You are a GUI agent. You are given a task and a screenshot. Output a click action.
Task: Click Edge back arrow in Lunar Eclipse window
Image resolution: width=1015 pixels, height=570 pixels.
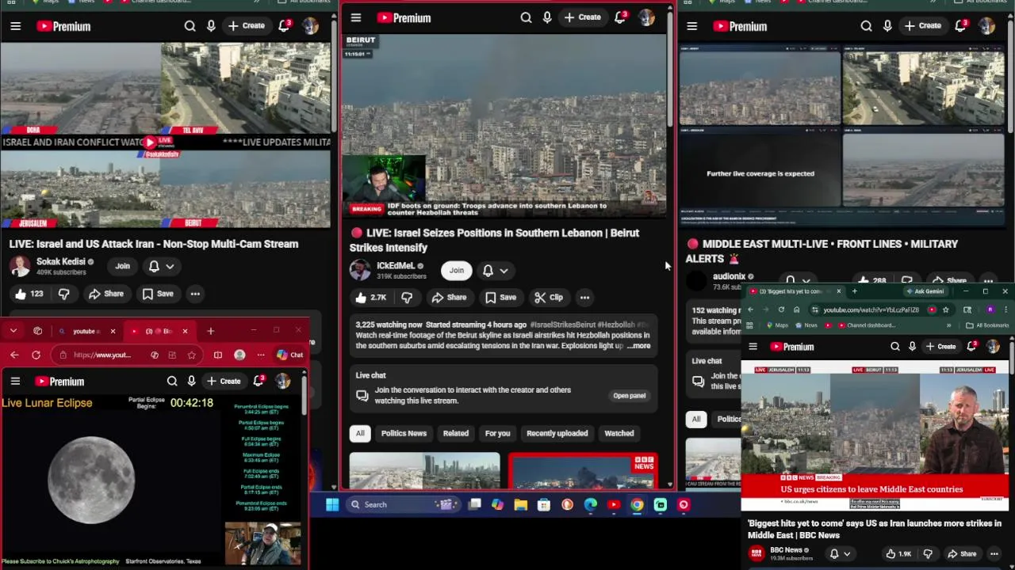(14, 355)
